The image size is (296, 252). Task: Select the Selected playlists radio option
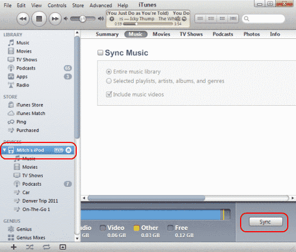coord(109,81)
